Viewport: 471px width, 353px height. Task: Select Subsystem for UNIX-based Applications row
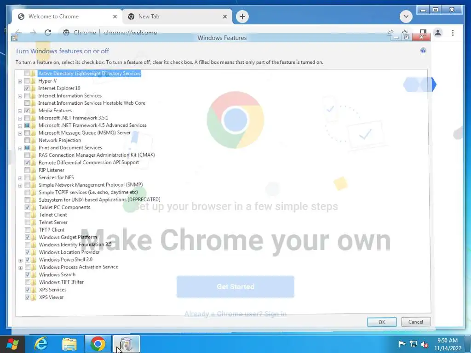(x=99, y=199)
